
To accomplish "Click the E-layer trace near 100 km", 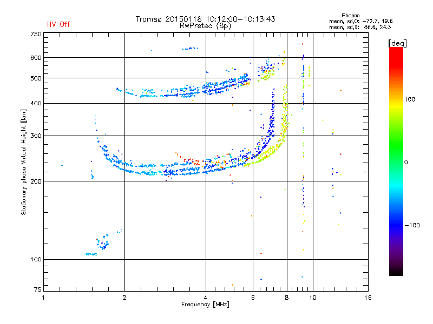I will click(89, 254).
